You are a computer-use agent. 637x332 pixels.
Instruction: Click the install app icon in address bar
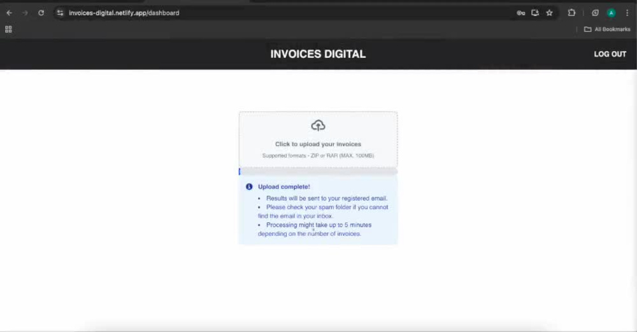(x=535, y=13)
